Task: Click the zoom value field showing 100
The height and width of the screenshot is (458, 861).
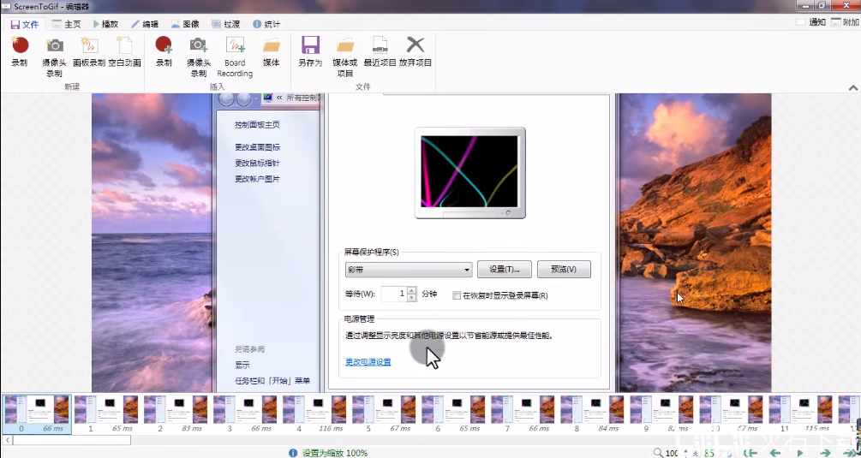Action: 673,453
